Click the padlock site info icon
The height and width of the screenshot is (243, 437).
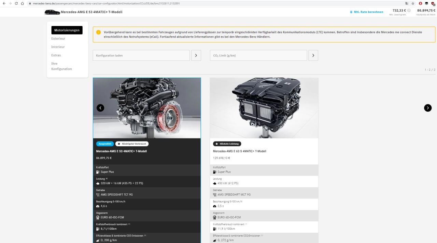(30, 3)
